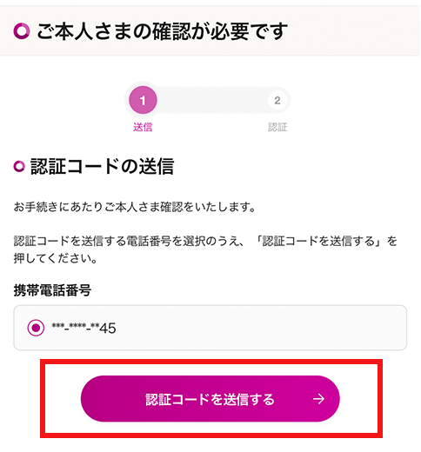Click the right arrow icon on send button
Screen dimensions: 421x452
click(x=318, y=399)
